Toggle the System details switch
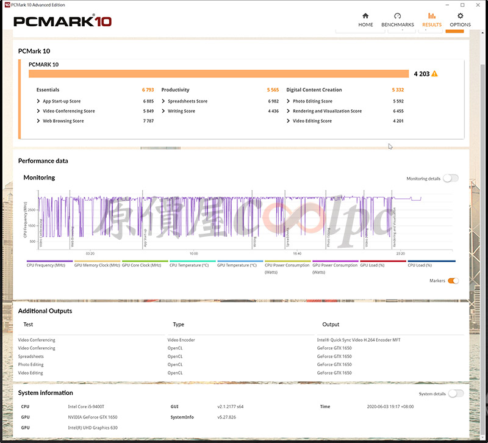Image resolution: width=488 pixels, height=443 pixels. coord(456,394)
